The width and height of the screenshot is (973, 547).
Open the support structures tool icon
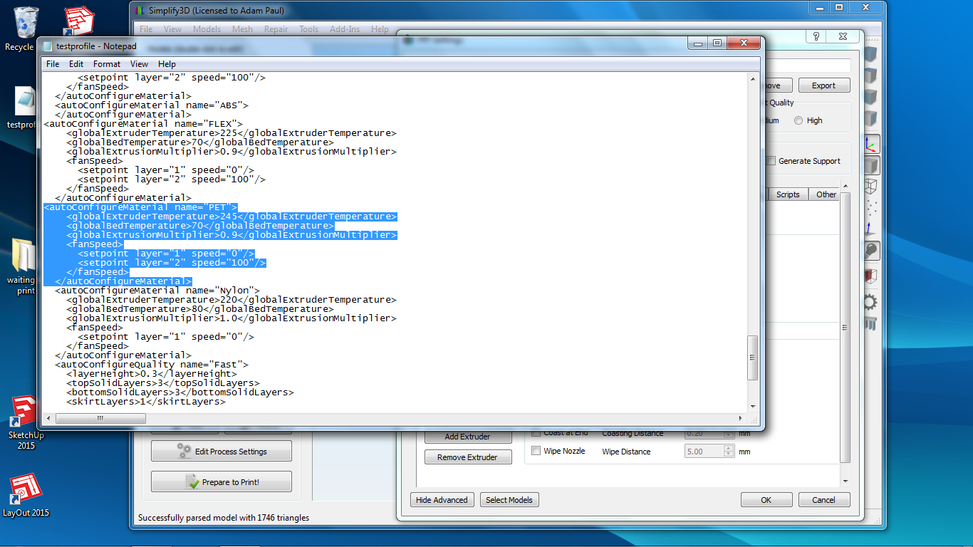pyautogui.click(x=870, y=323)
